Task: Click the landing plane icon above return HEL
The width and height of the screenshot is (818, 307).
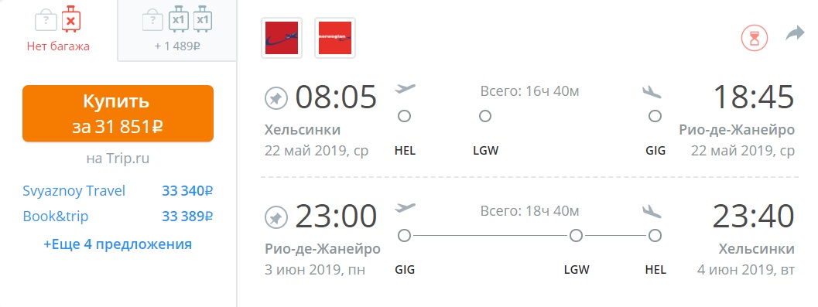Action: [x=652, y=212]
